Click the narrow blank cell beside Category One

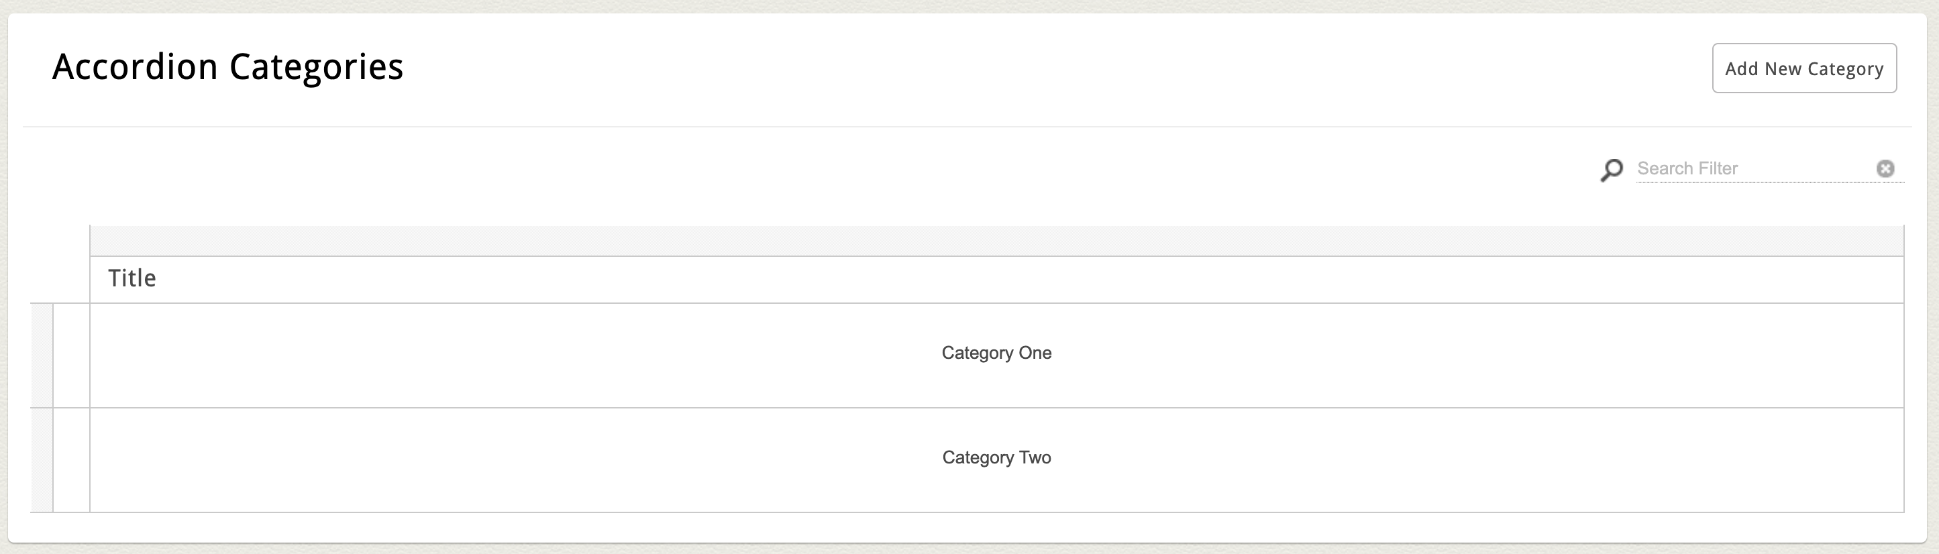72,355
